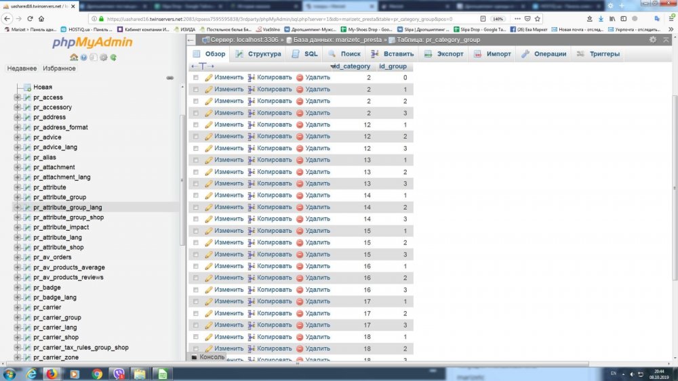Open the Экспорт tab
This screenshot has height=381, width=678.
[x=443, y=54]
